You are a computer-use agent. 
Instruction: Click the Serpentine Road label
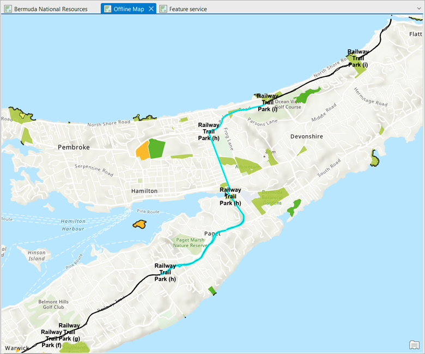click(94, 170)
